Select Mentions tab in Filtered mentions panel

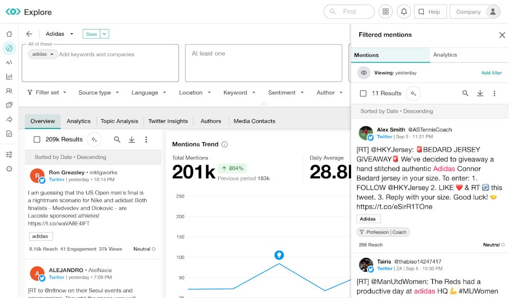[x=390, y=56]
